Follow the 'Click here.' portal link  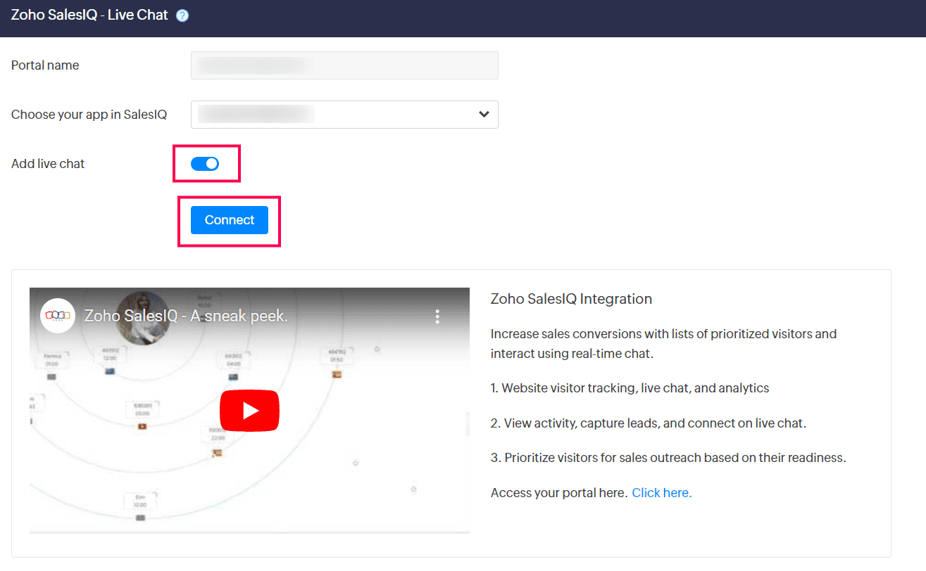[x=662, y=493]
